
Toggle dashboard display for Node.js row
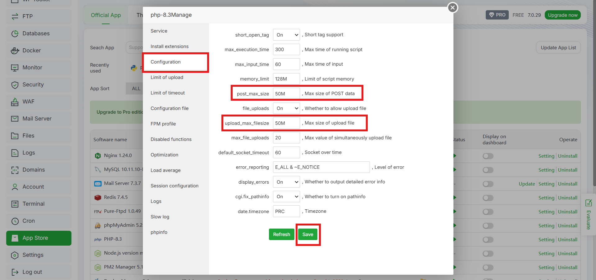click(x=488, y=254)
